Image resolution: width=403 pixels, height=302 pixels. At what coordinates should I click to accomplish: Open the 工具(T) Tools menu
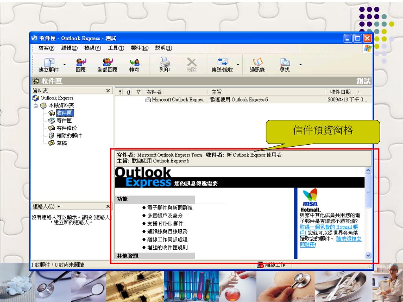click(116, 48)
